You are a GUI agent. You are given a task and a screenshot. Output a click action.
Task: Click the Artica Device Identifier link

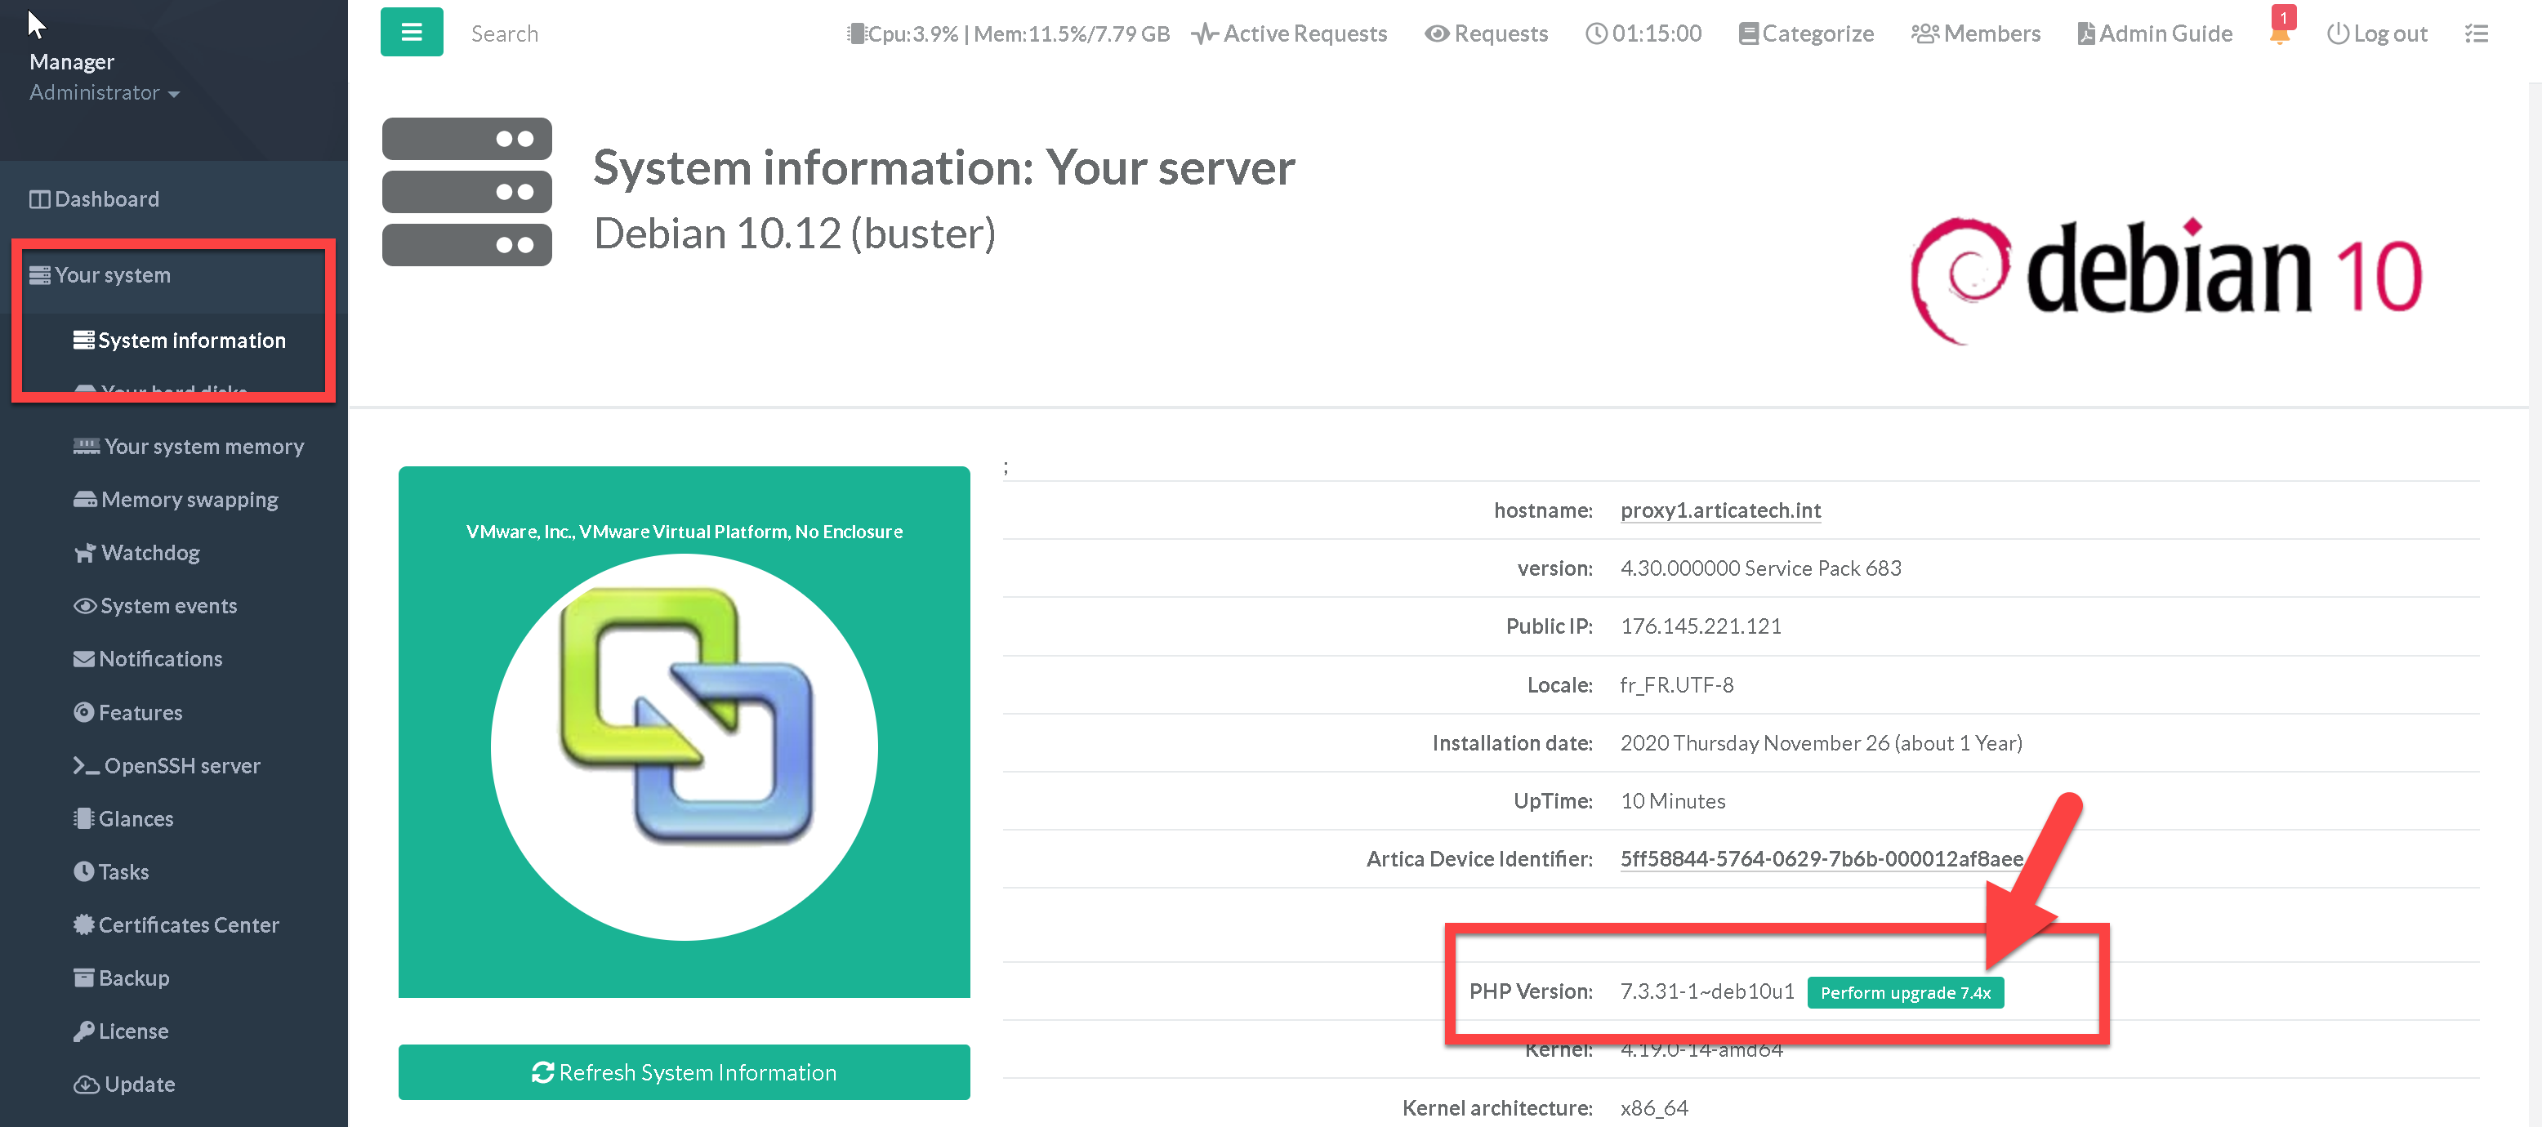pyautogui.click(x=1821, y=858)
